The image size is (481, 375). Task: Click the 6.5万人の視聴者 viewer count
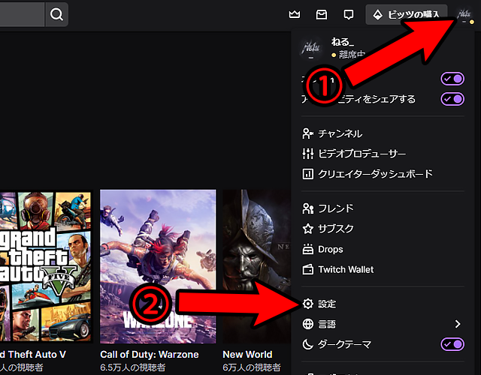[x=133, y=367]
